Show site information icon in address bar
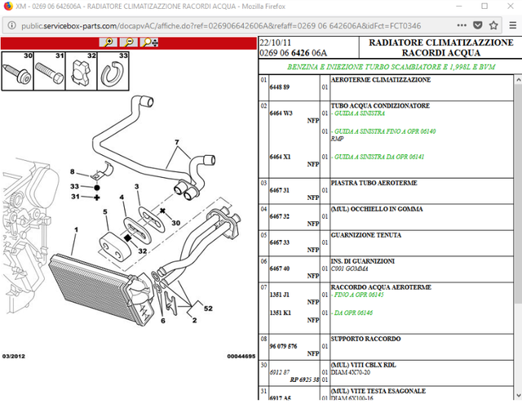Screen dimensions: 522x404 click(11, 25)
